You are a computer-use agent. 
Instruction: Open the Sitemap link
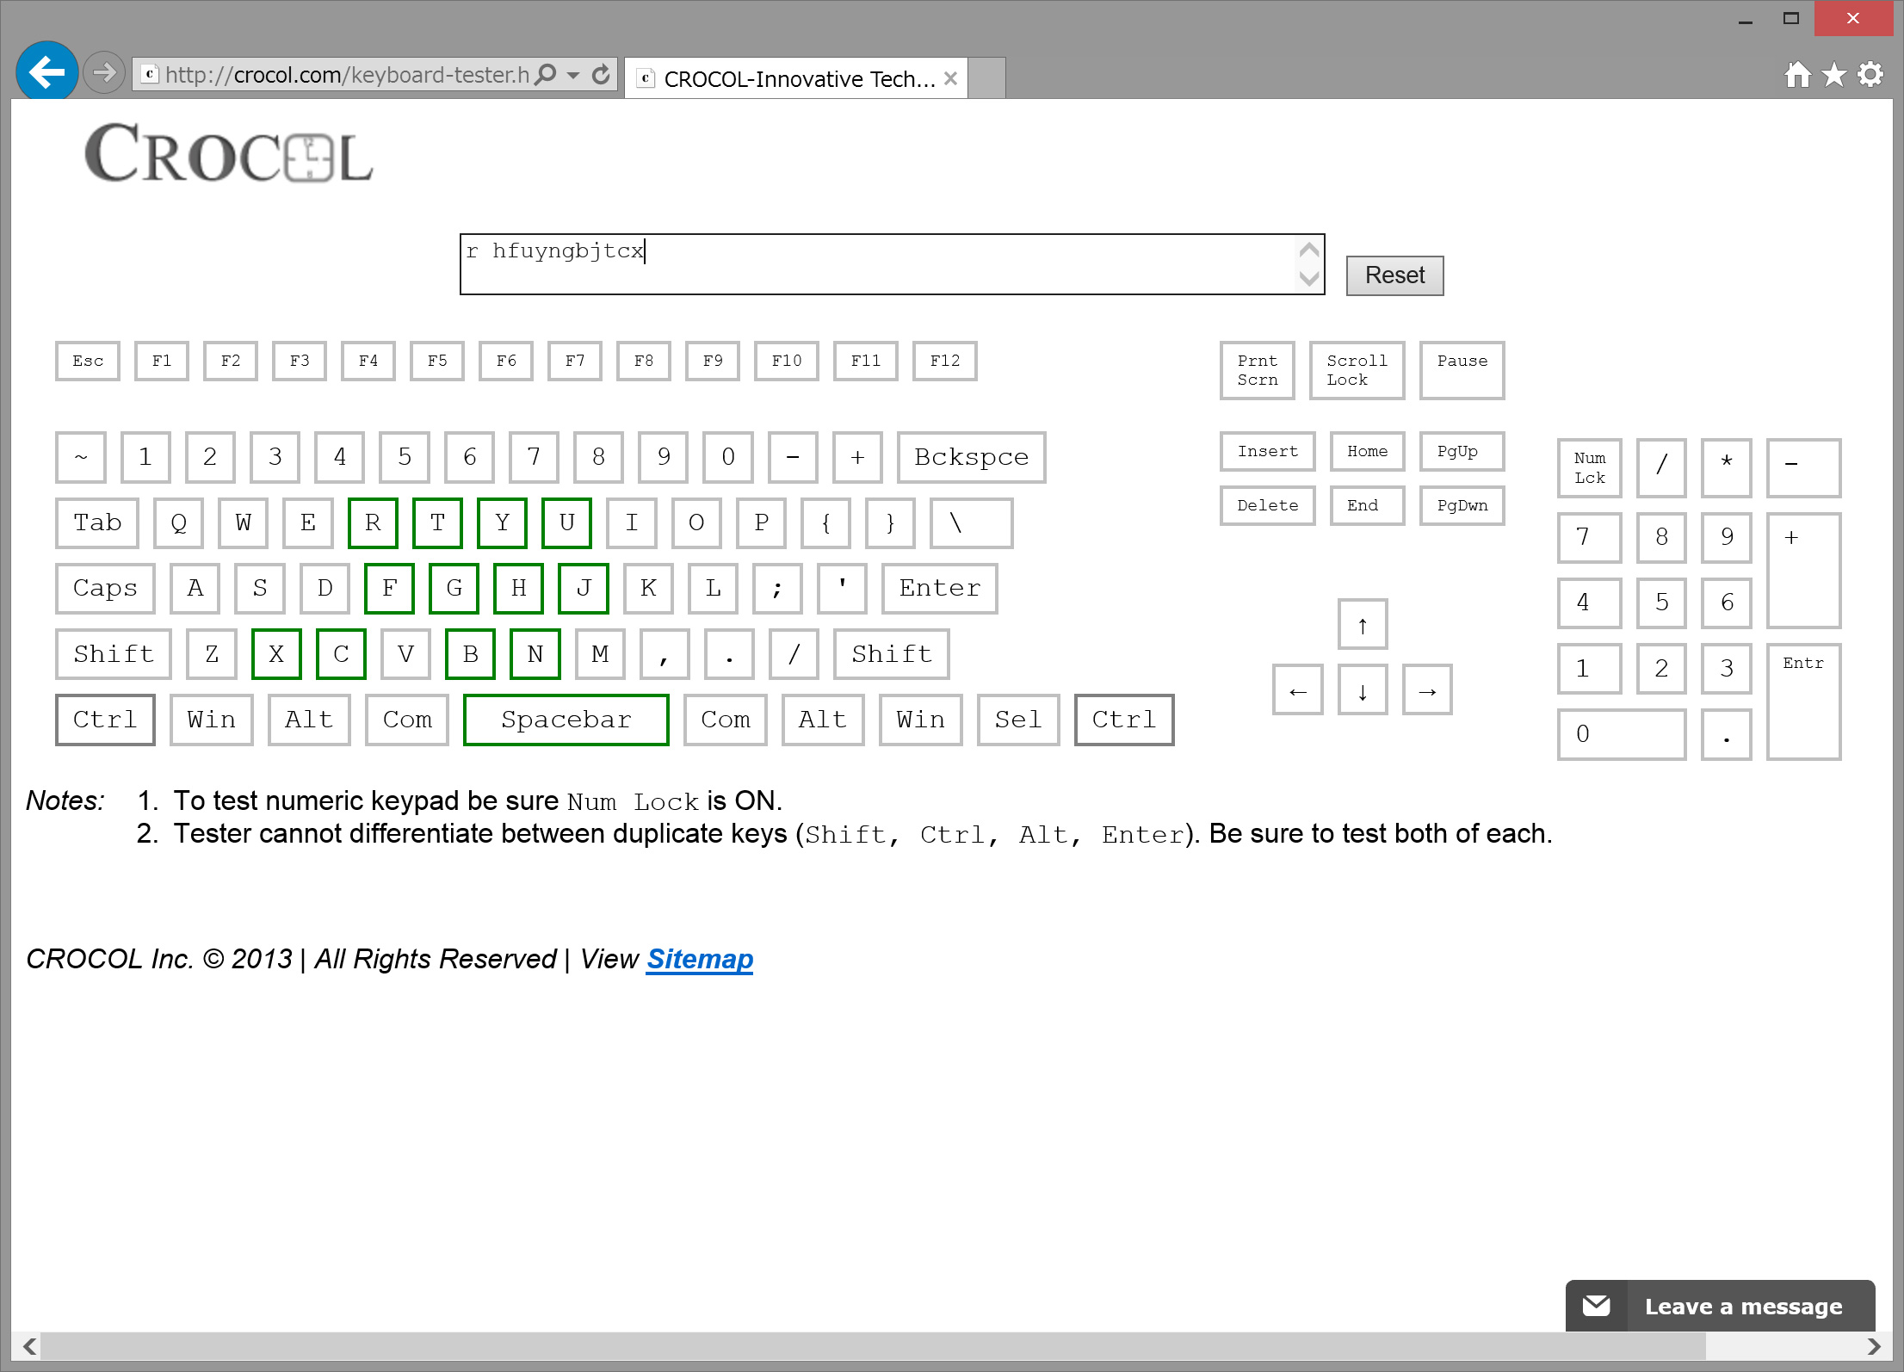click(700, 959)
